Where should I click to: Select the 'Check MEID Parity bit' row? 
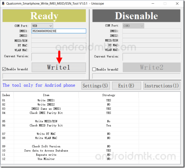click(x=90, y=125)
